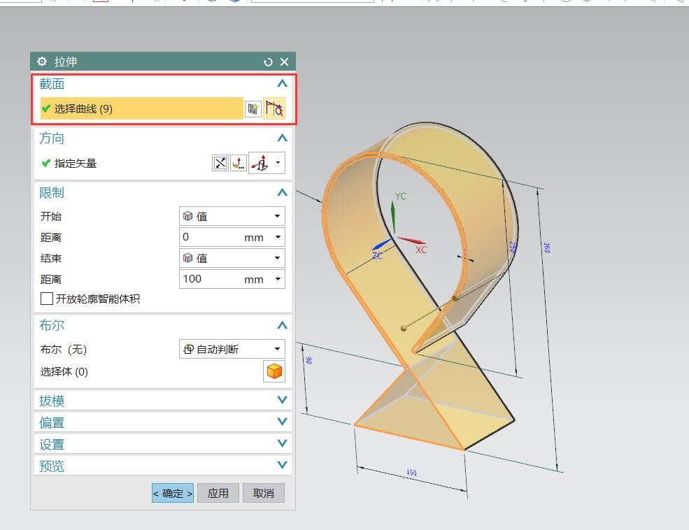The width and height of the screenshot is (689, 530).
Task: Click the 确定 button
Action: click(x=173, y=493)
